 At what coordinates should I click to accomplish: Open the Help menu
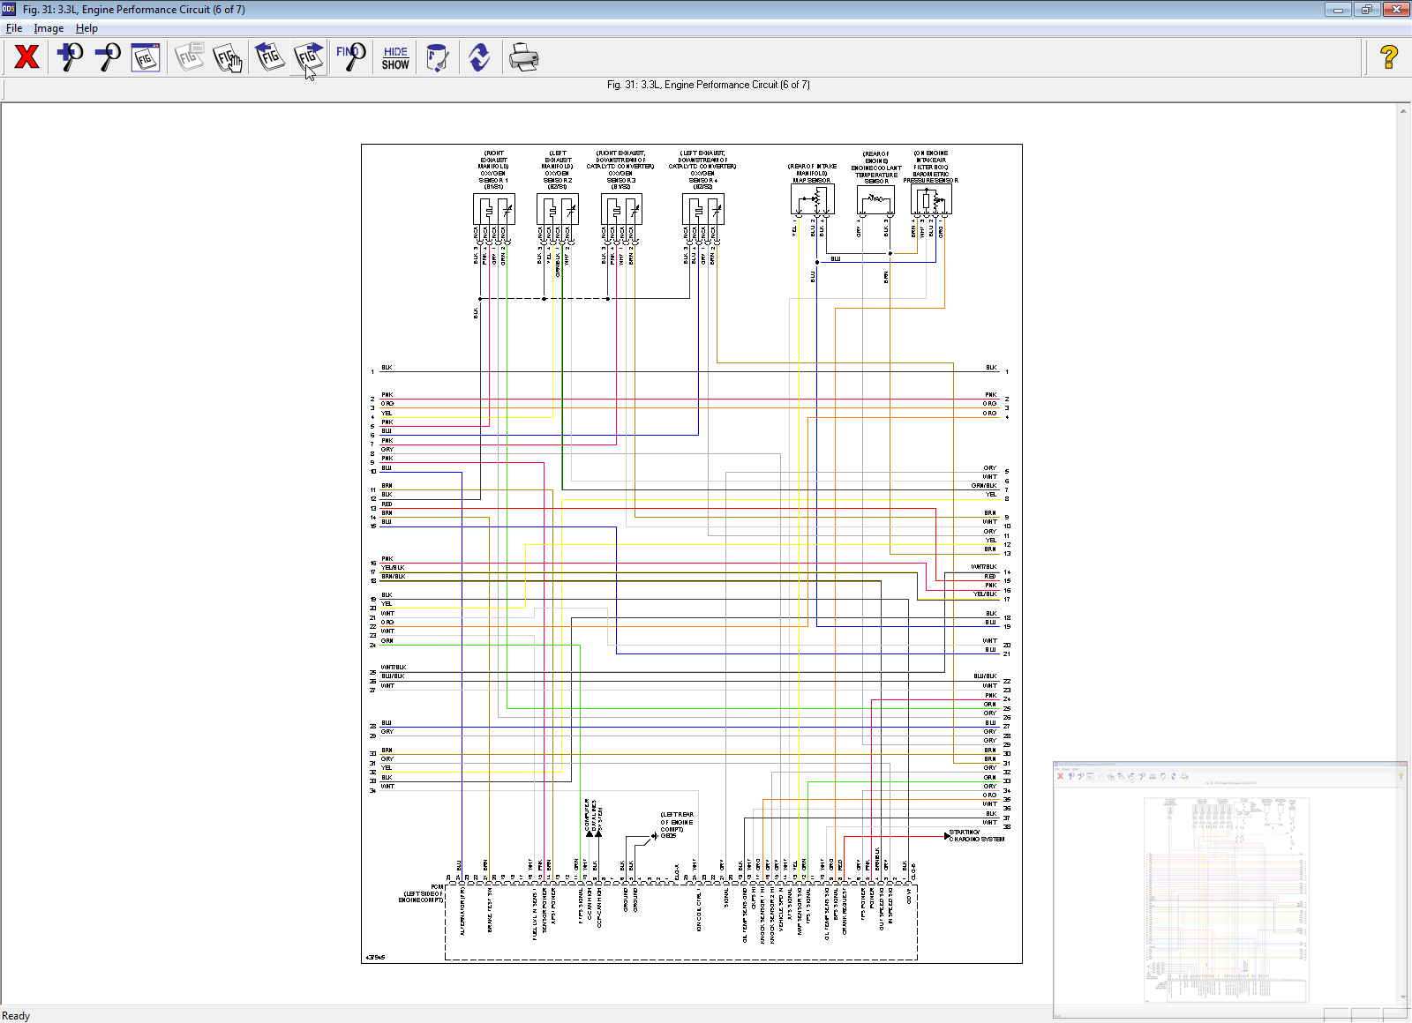[x=86, y=28]
